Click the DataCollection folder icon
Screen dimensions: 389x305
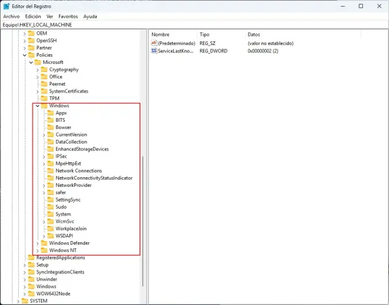tap(50, 142)
